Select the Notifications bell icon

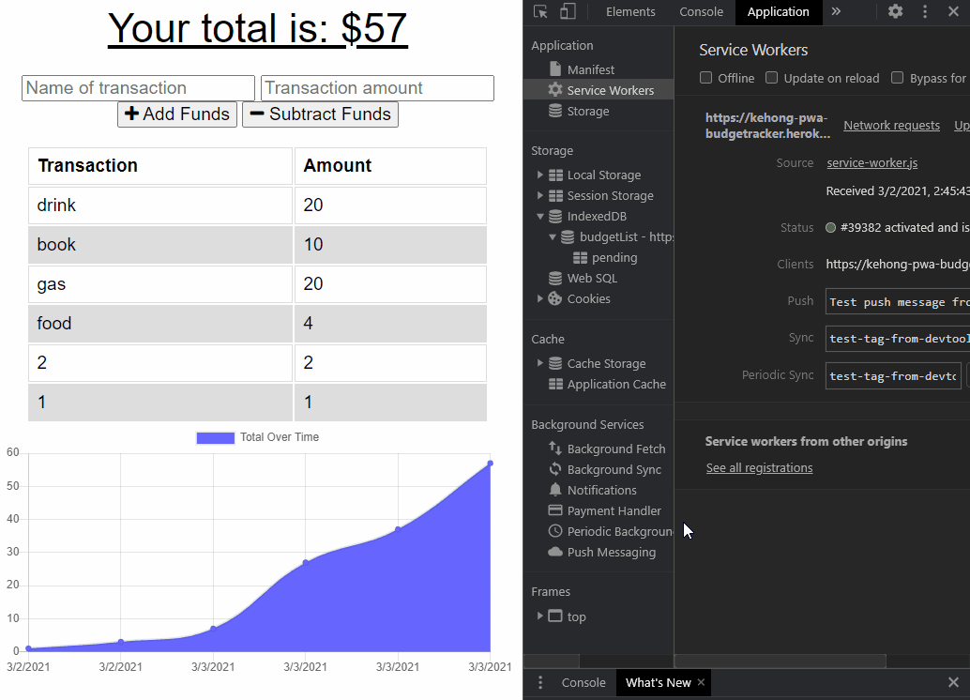pos(554,490)
